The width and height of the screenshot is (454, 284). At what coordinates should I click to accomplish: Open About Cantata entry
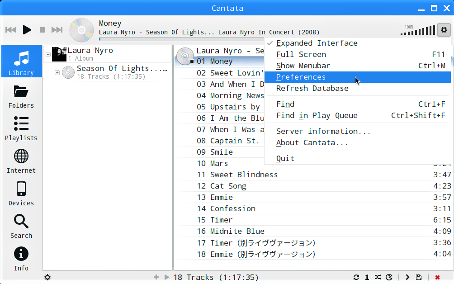point(358,142)
